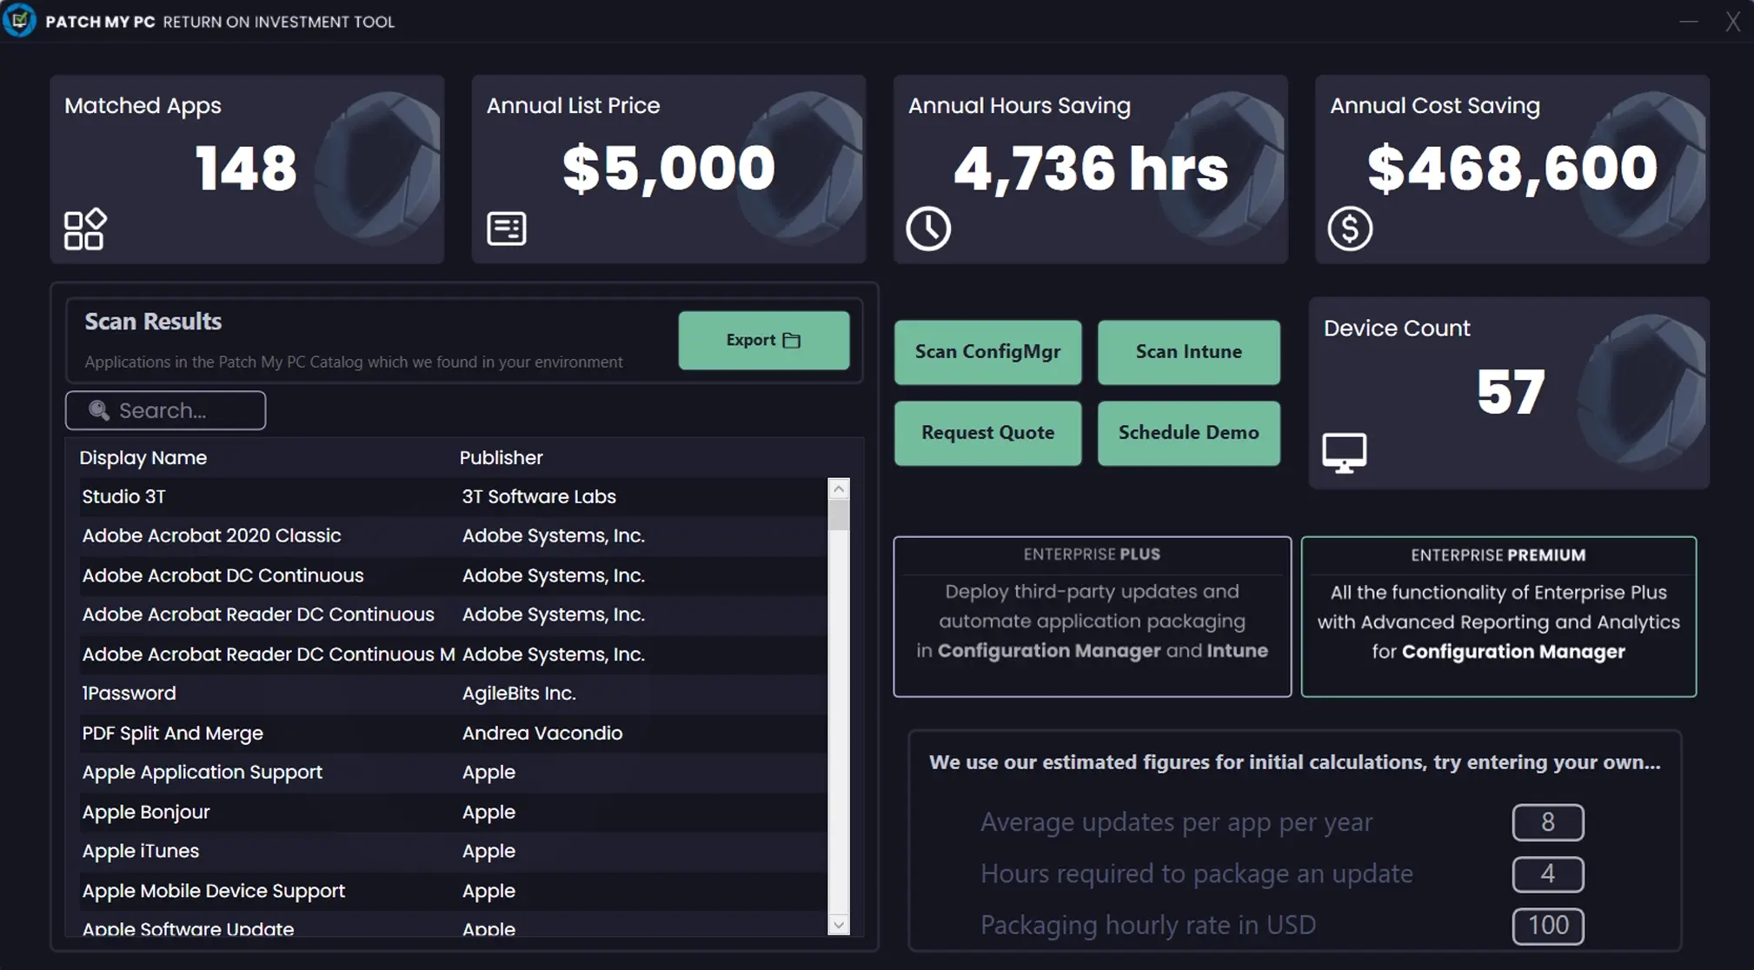Click the scroll down arrow of results list

click(x=839, y=925)
